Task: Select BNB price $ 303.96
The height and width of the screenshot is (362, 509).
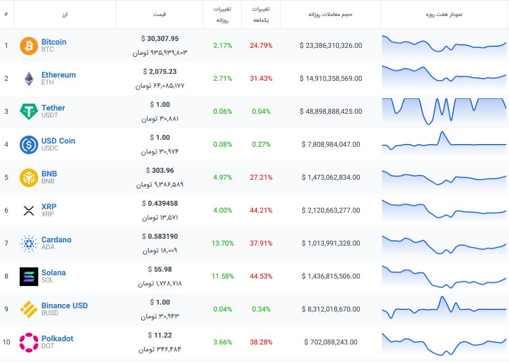Action: pyautogui.click(x=160, y=171)
